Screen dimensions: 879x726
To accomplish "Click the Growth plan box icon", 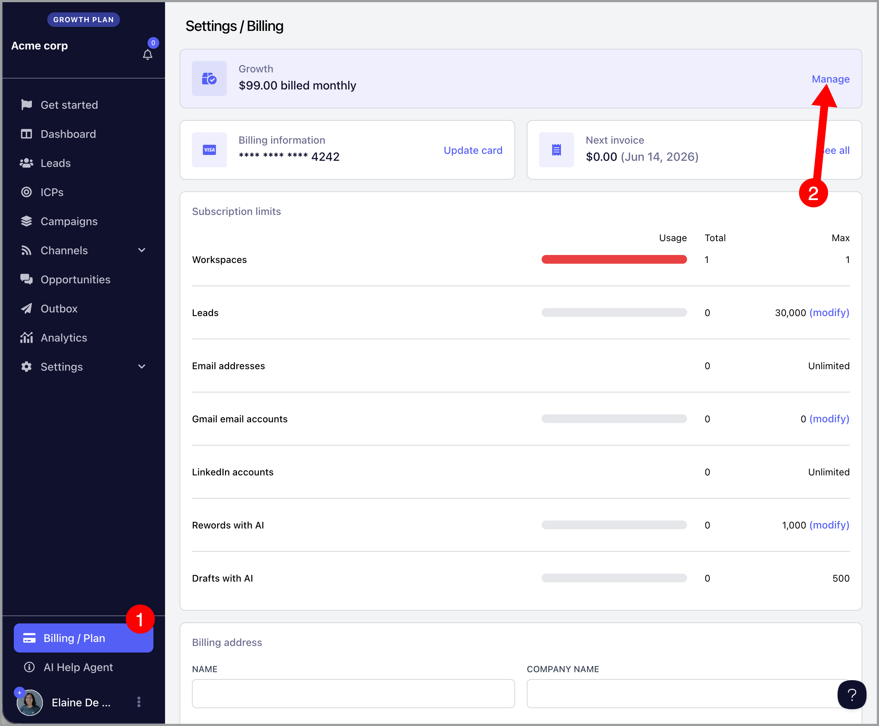I will [x=209, y=79].
